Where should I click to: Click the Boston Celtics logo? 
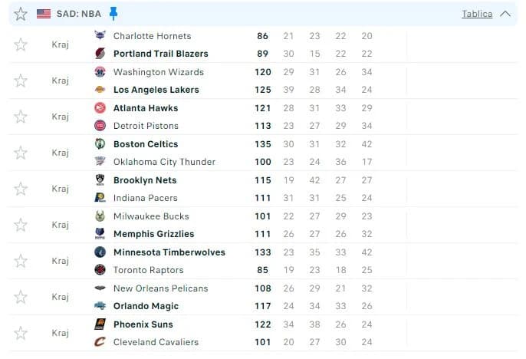[100, 144]
